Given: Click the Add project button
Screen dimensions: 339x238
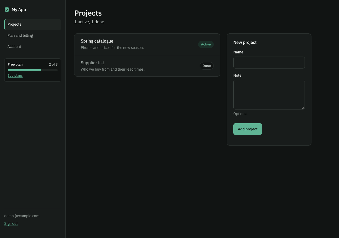Looking at the screenshot, I should 248,129.
